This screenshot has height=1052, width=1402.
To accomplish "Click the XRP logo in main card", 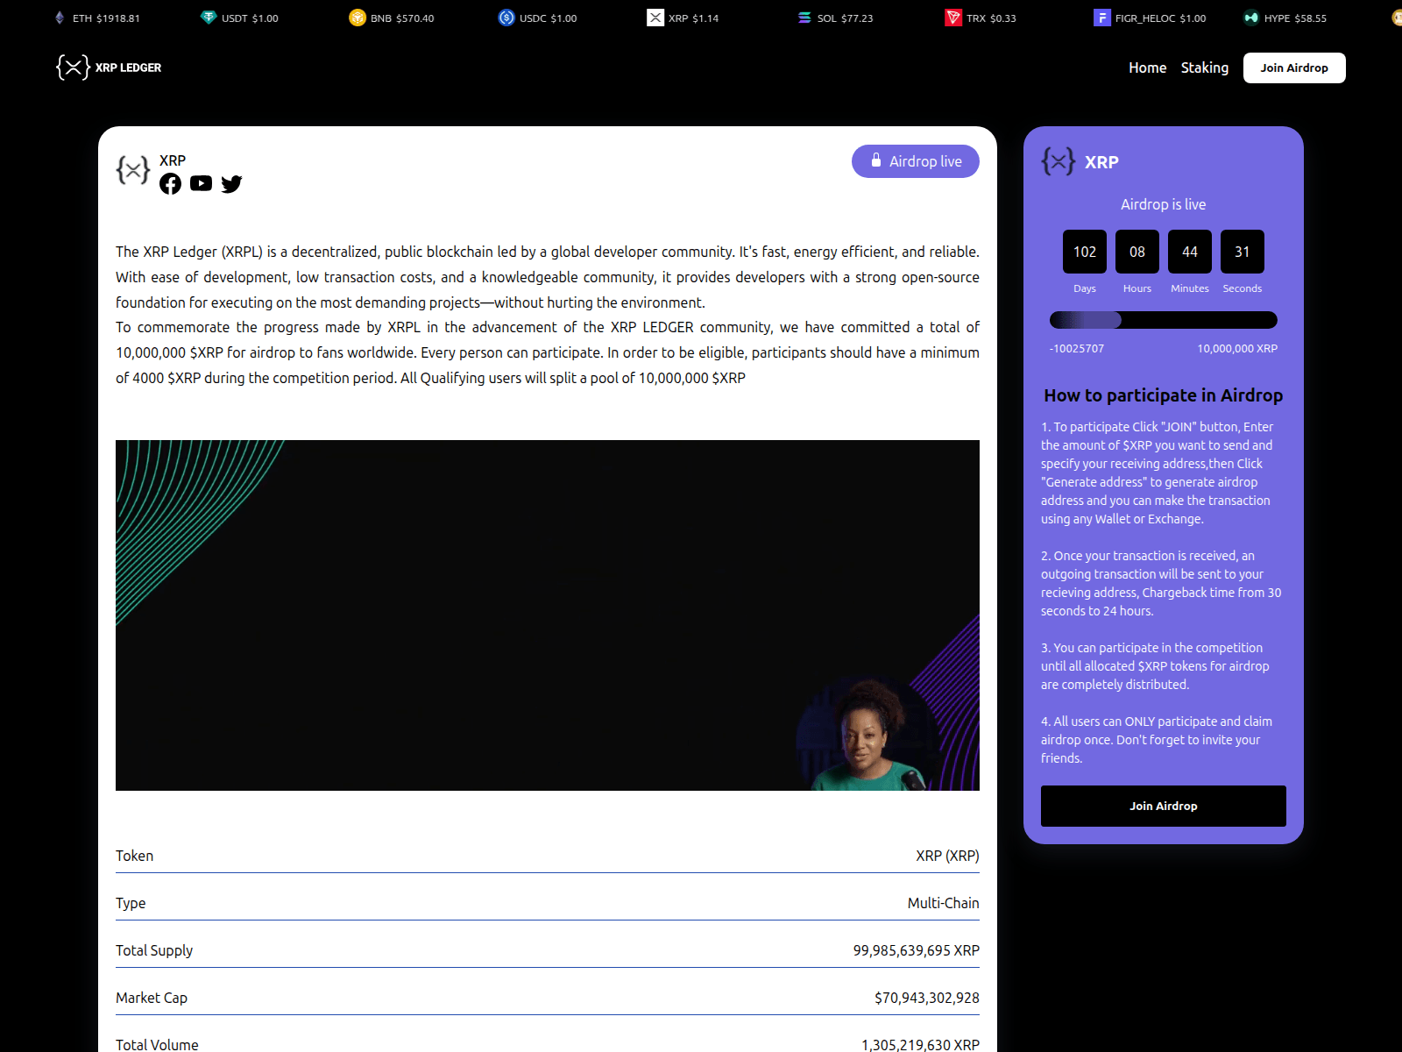I will (x=133, y=169).
